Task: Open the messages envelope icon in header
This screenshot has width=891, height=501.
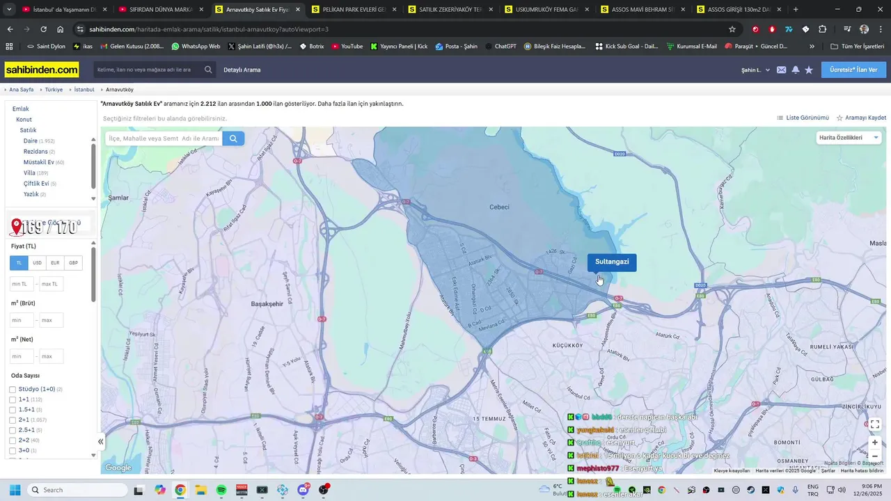Action: point(782,70)
